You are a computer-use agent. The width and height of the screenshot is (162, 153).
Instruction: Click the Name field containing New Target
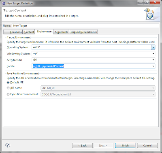point(85,25)
